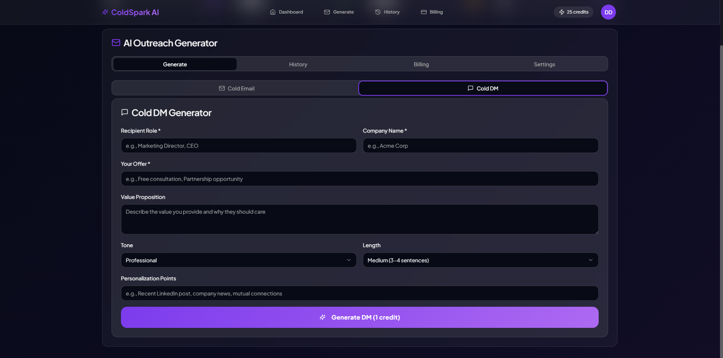Click the Tone label

coord(127,245)
